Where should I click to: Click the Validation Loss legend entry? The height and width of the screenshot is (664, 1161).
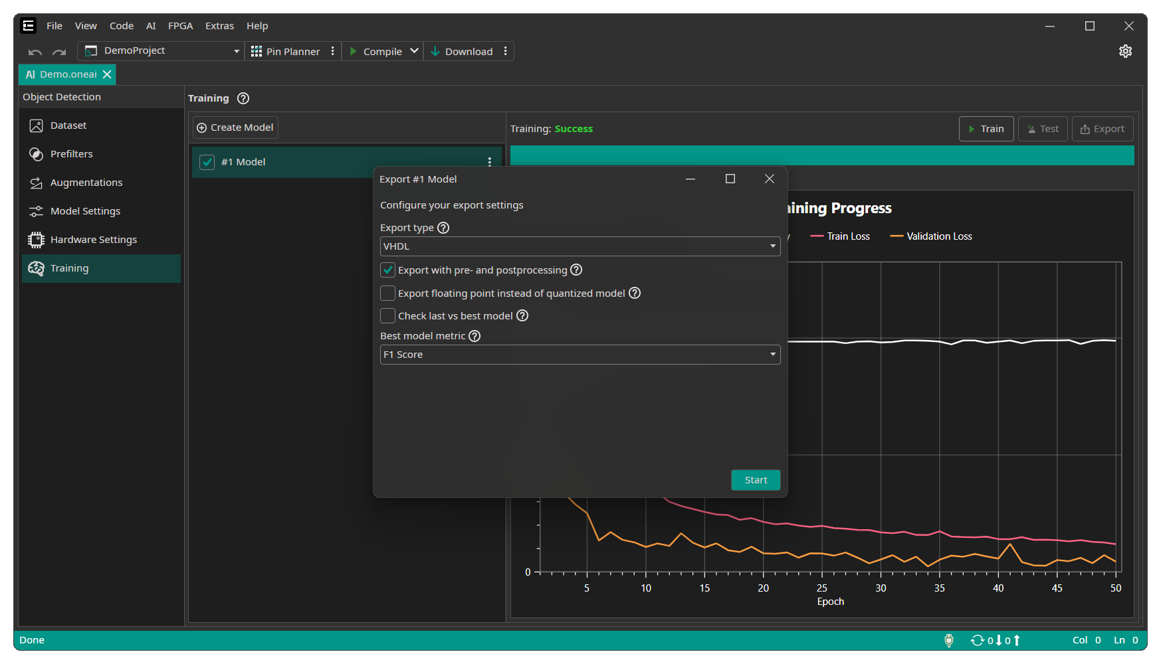click(x=931, y=236)
